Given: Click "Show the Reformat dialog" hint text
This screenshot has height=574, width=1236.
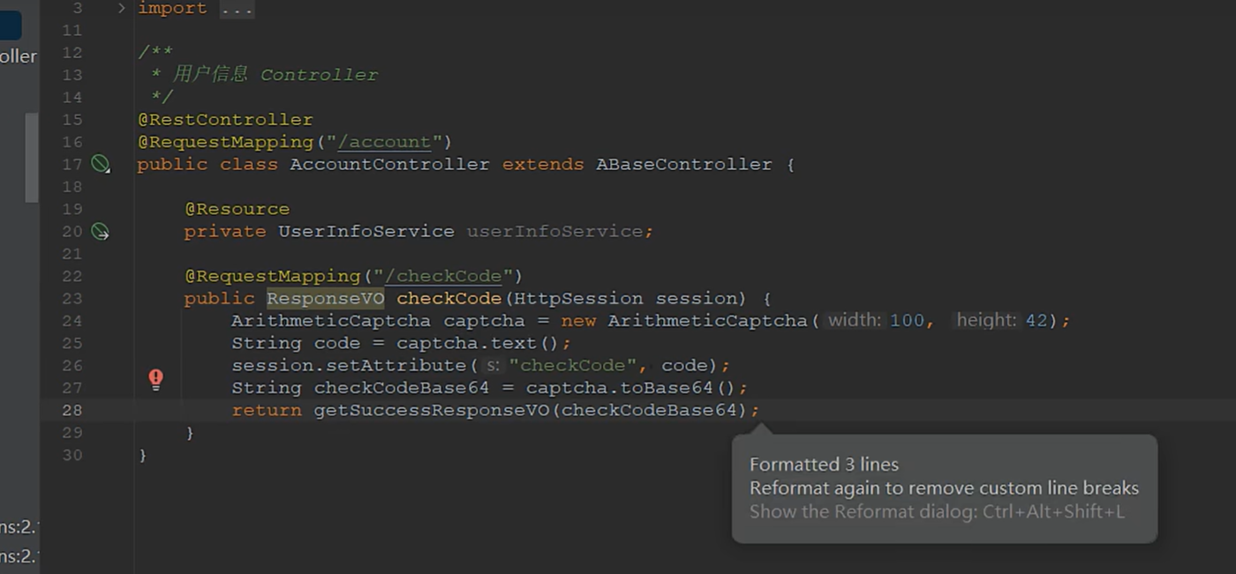Looking at the screenshot, I should 936,511.
